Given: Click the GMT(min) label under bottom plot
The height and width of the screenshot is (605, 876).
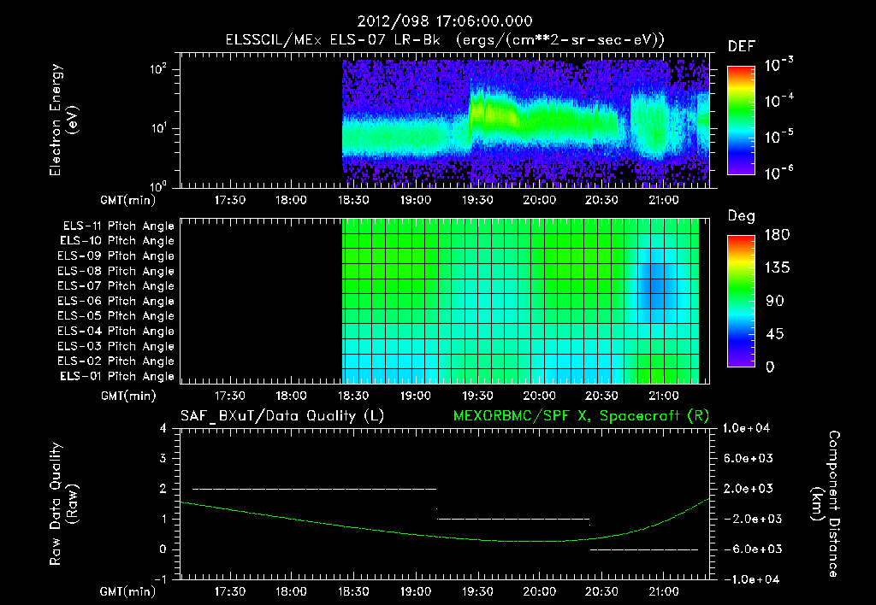Looking at the screenshot, I should [128, 591].
